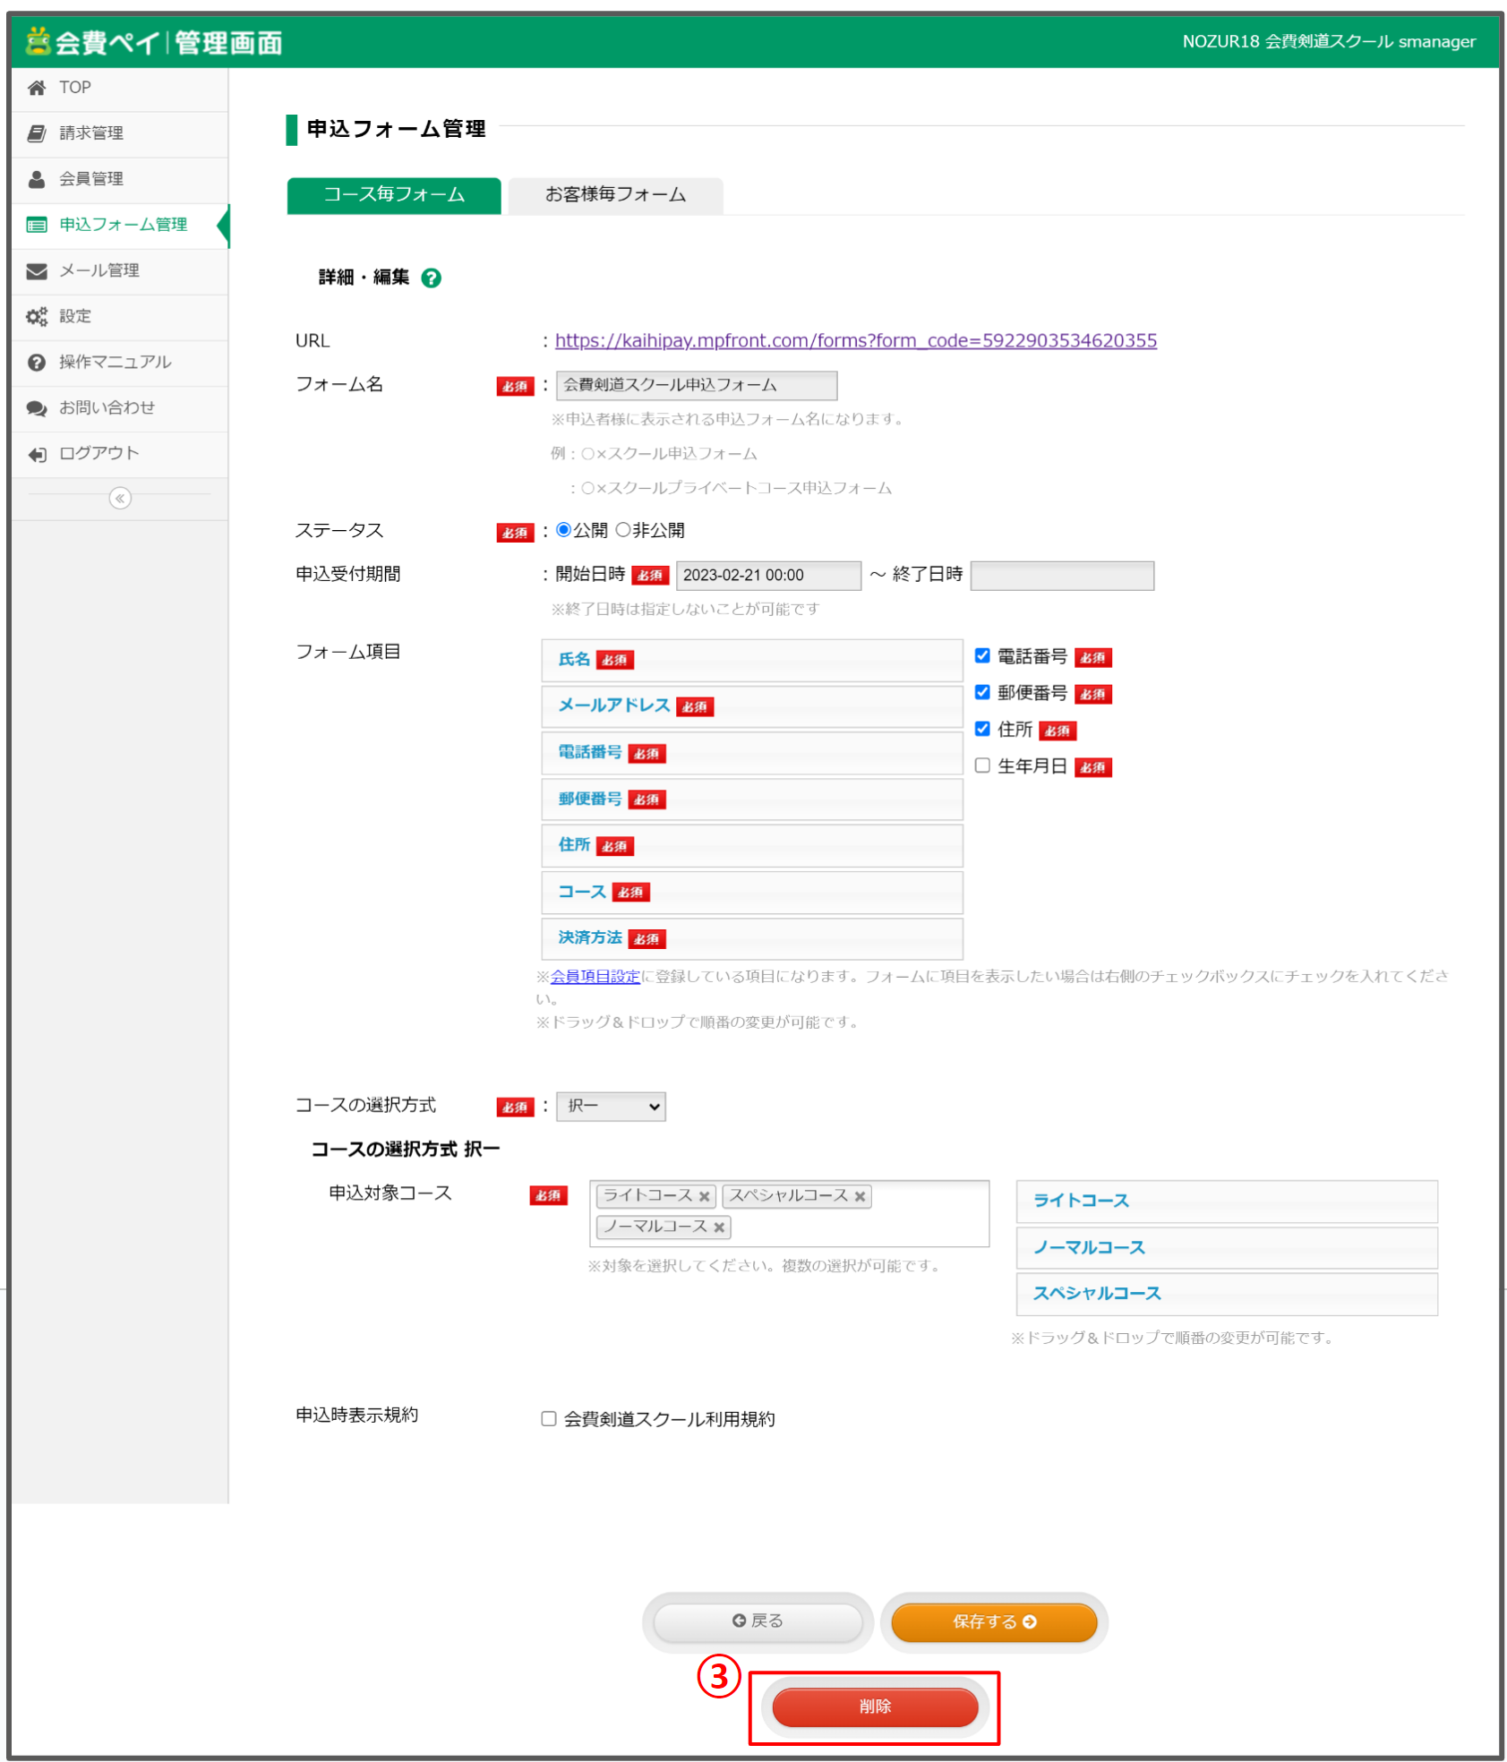This screenshot has width=1507, height=1762.
Task: Check the 会費剣道スクール利用規約 checkbox
Action: [549, 1418]
